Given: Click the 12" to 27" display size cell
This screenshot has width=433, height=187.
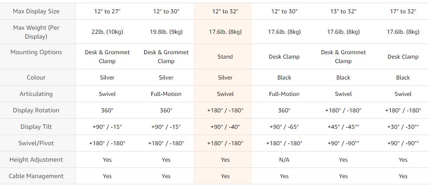Looking at the screenshot, I should pyautogui.click(x=107, y=11).
